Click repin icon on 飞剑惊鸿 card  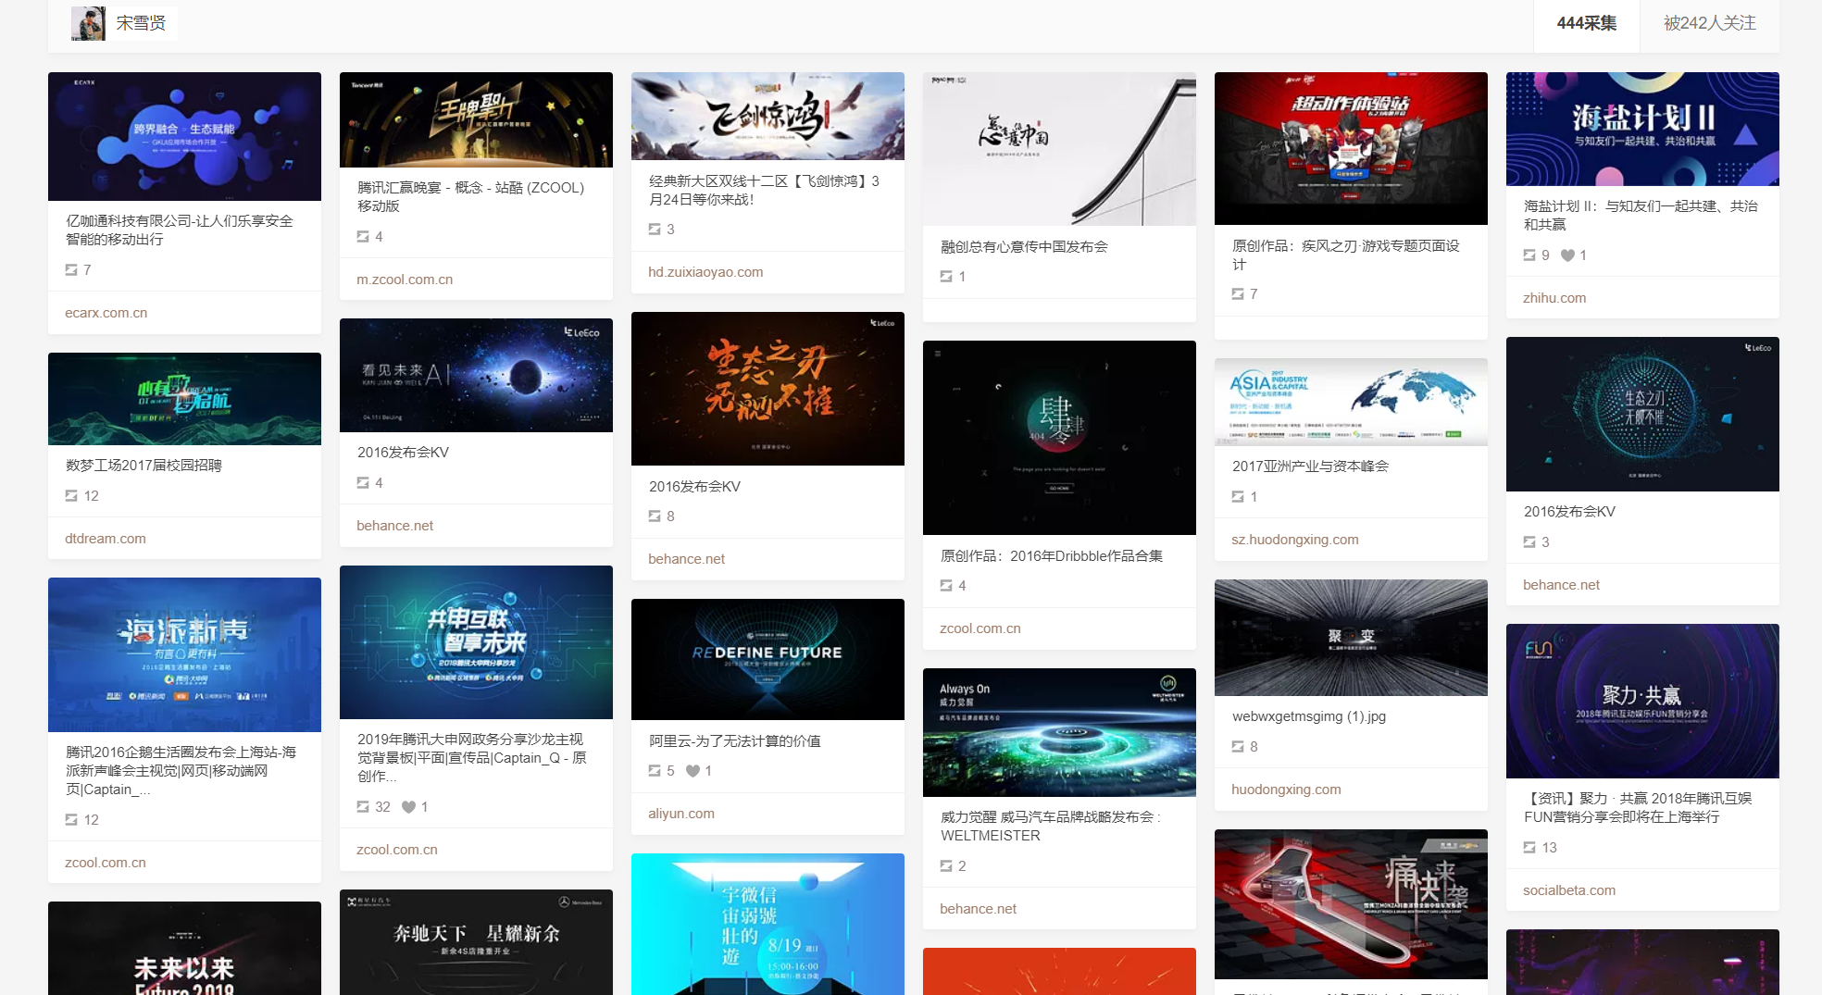(655, 230)
